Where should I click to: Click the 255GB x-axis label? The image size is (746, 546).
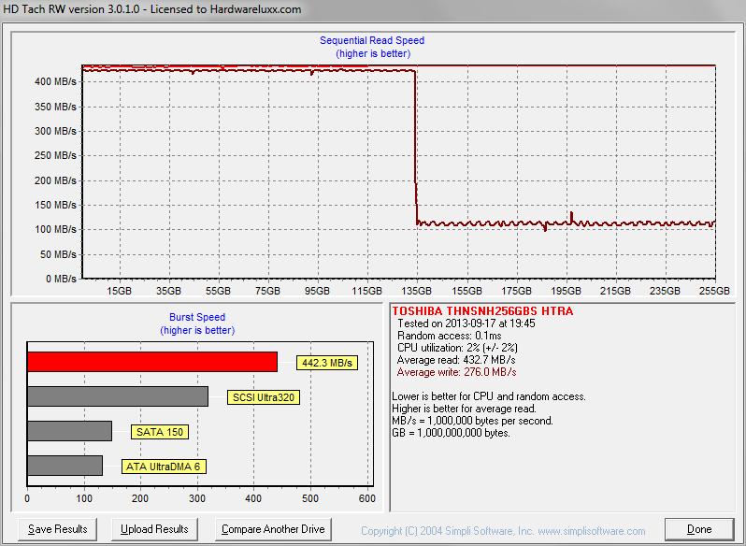(x=714, y=291)
